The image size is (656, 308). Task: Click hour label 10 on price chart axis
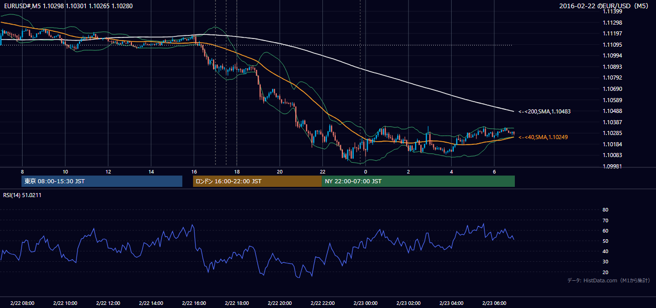point(65,171)
